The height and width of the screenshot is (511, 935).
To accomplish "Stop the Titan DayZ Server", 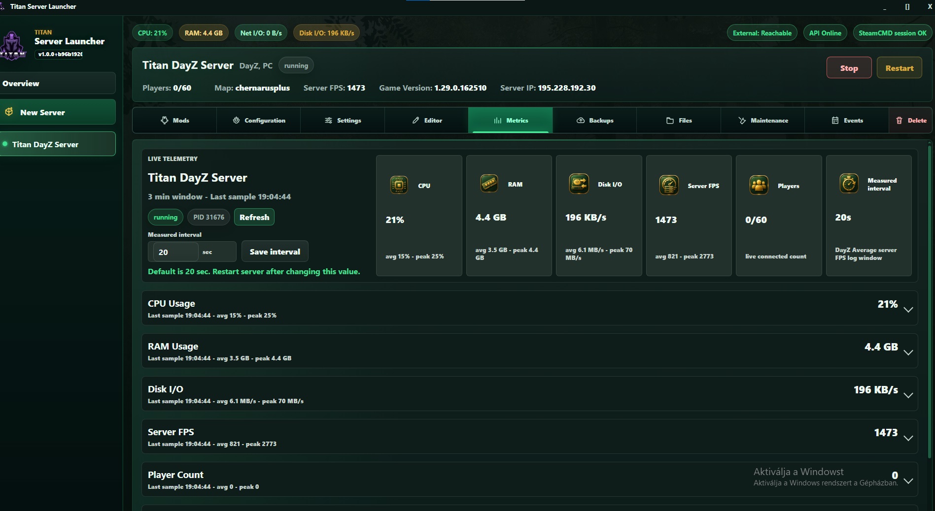I will [849, 68].
